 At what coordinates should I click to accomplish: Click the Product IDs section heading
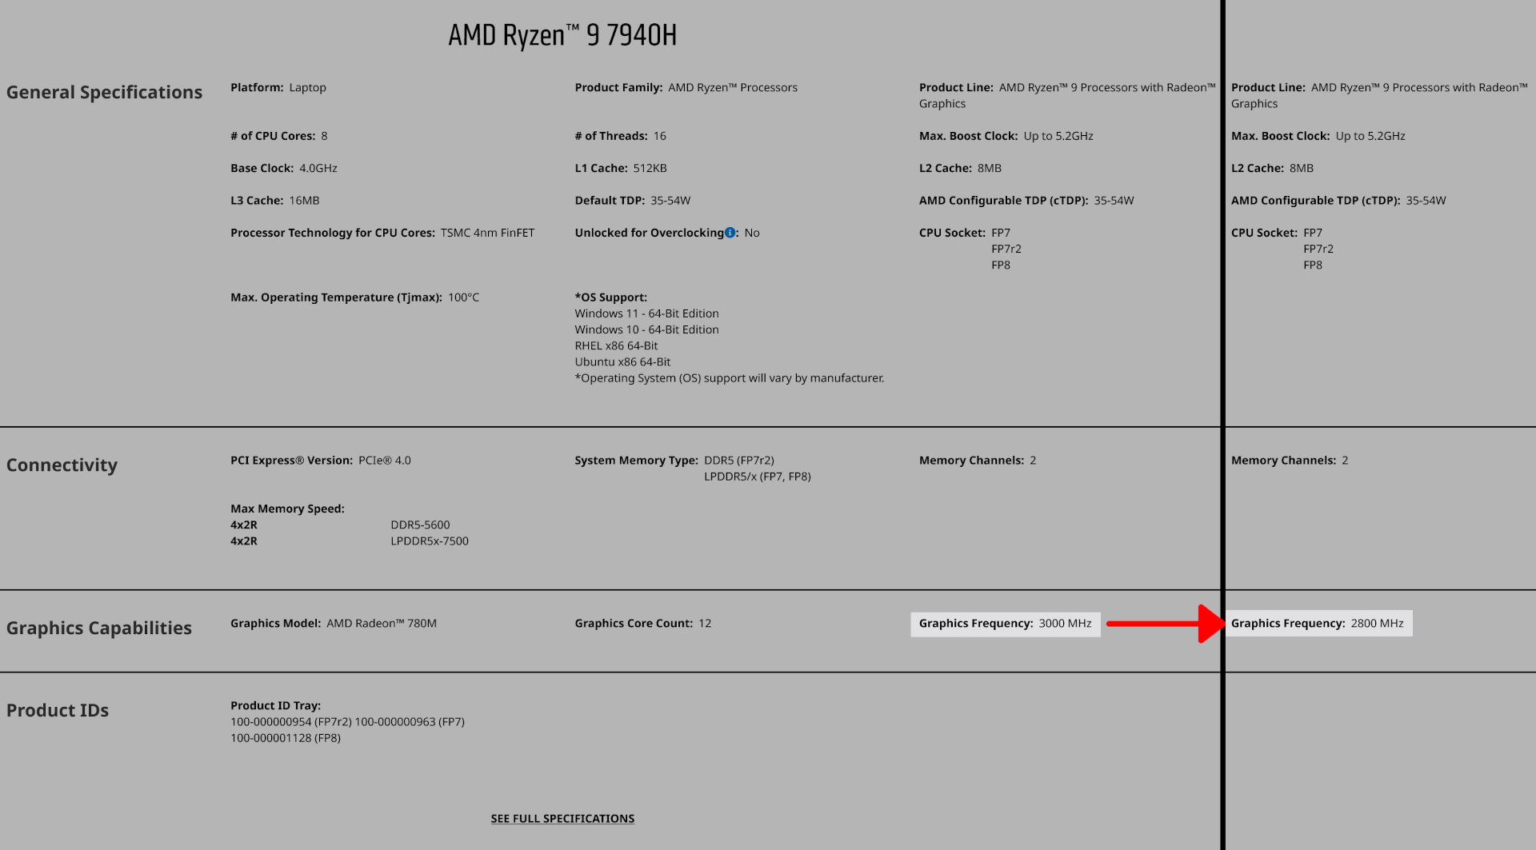pos(58,711)
